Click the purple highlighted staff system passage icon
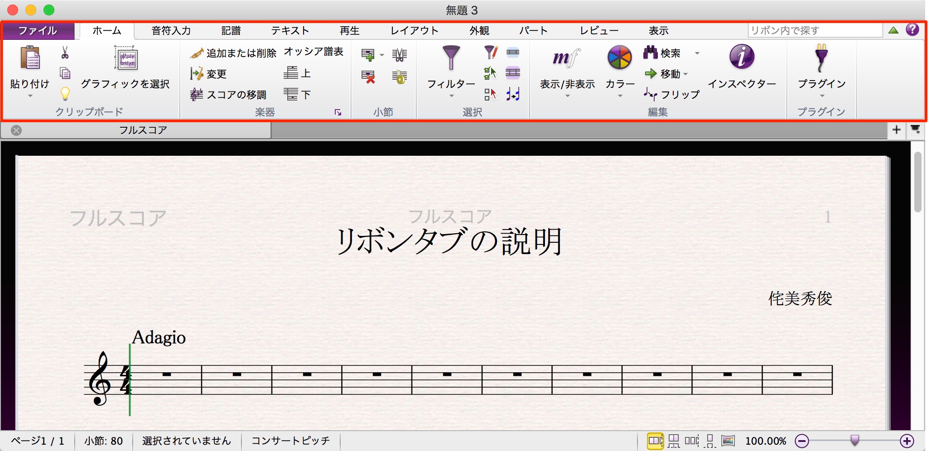The height and width of the screenshot is (451, 946). pyautogui.click(x=512, y=72)
